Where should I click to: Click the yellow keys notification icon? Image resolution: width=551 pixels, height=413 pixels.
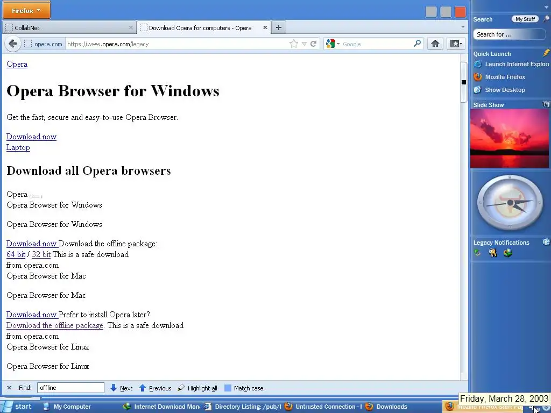pos(493,253)
